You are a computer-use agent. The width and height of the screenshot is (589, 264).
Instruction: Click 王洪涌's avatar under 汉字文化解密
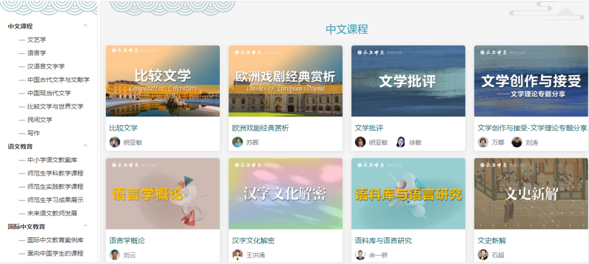click(x=237, y=255)
